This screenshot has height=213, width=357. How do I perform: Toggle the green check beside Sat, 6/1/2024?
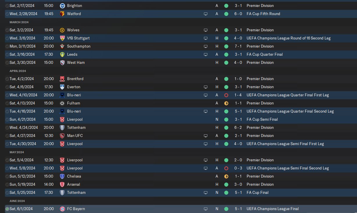pyautogui.click(x=7, y=209)
